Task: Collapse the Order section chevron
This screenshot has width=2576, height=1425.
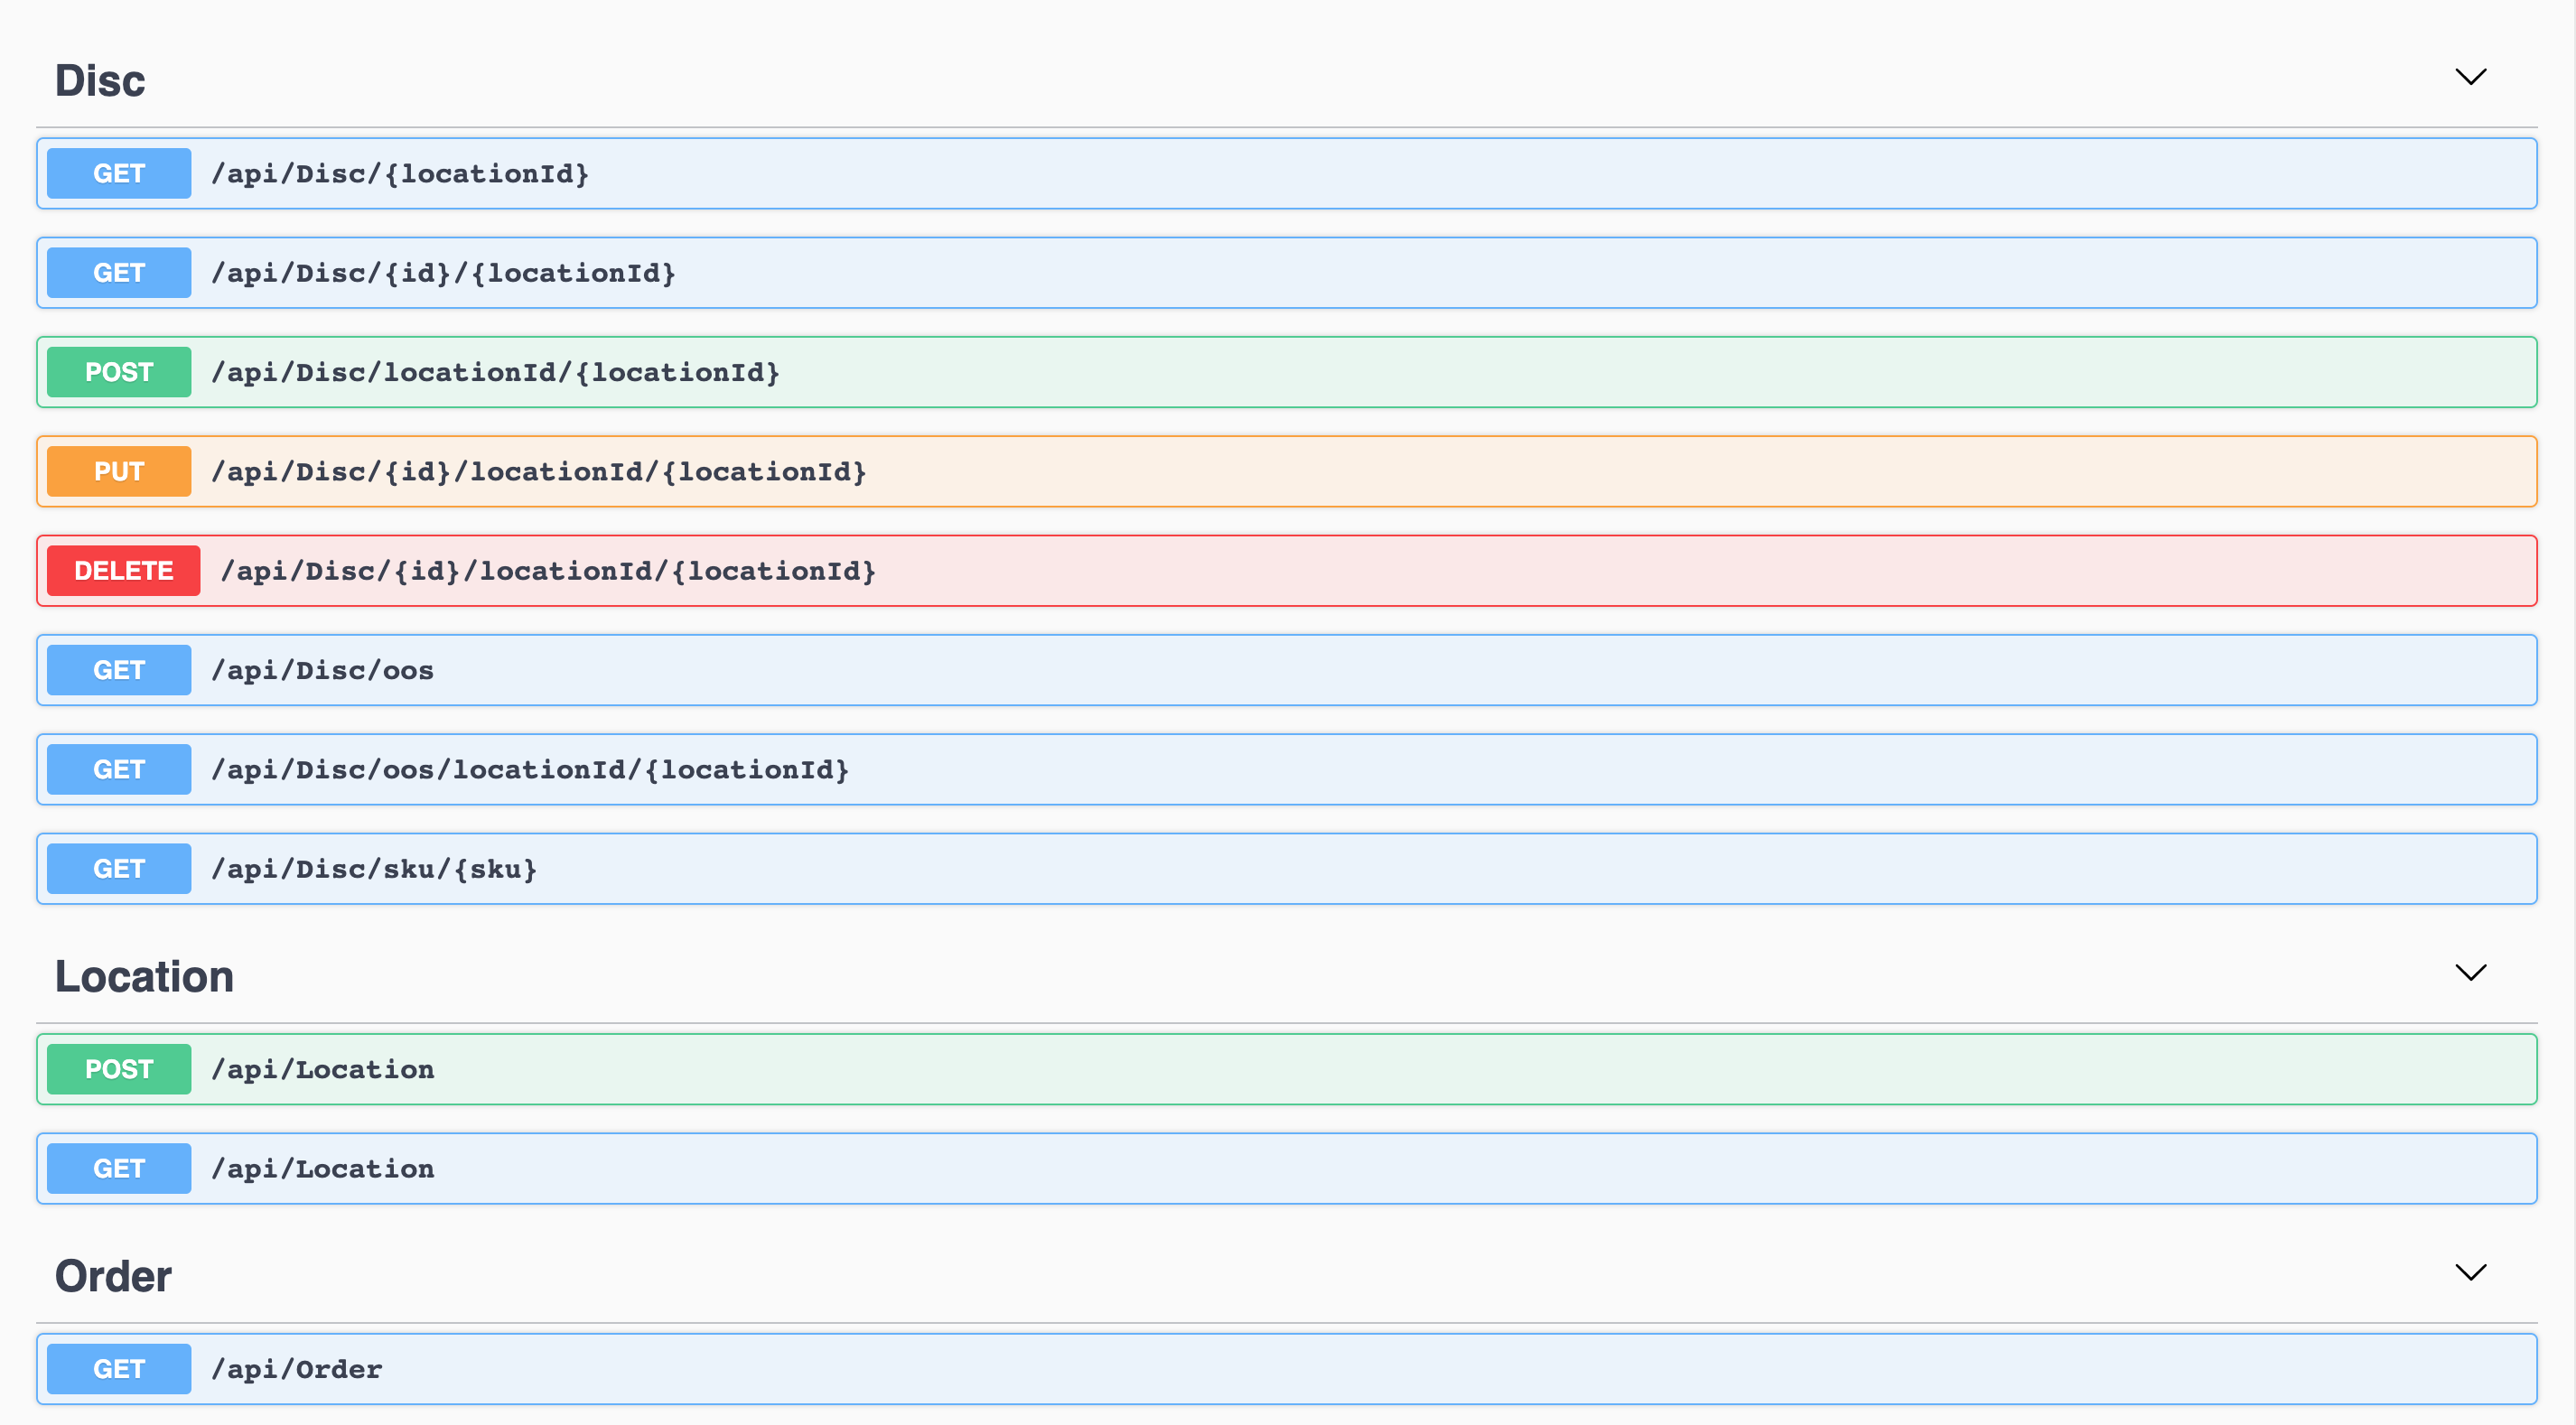Action: click(2470, 1272)
